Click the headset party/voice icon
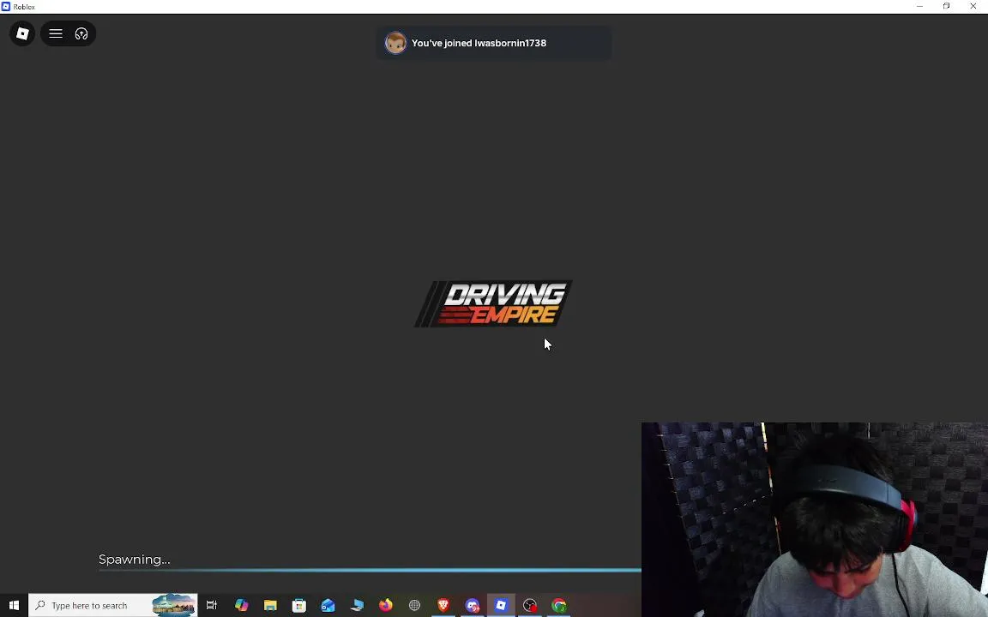 (x=81, y=34)
